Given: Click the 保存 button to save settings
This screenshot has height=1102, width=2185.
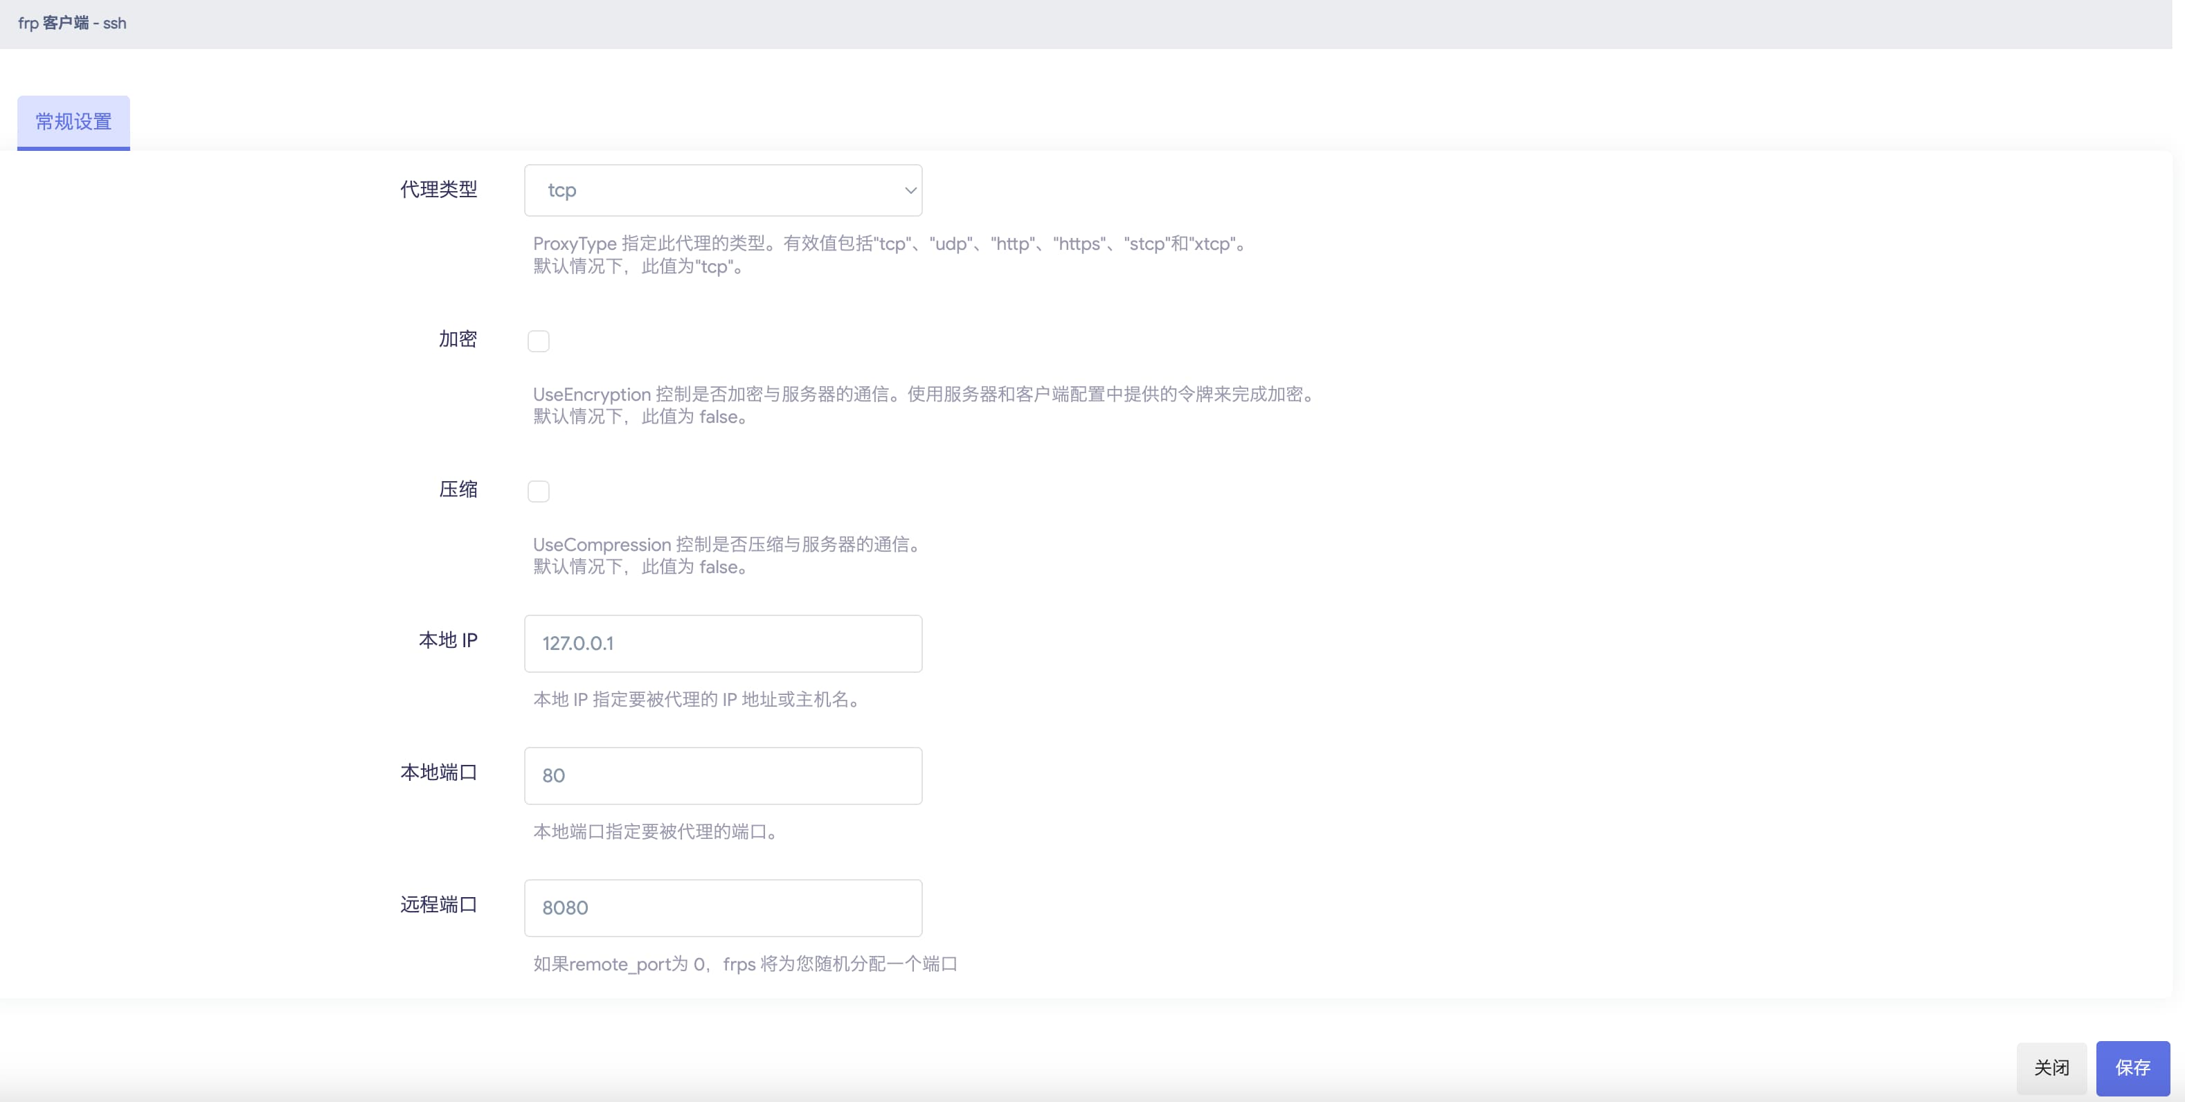Looking at the screenshot, I should click(x=2134, y=1068).
